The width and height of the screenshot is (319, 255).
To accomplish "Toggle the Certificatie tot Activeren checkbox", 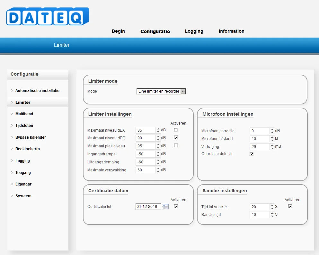I will click(x=176, y=206).
